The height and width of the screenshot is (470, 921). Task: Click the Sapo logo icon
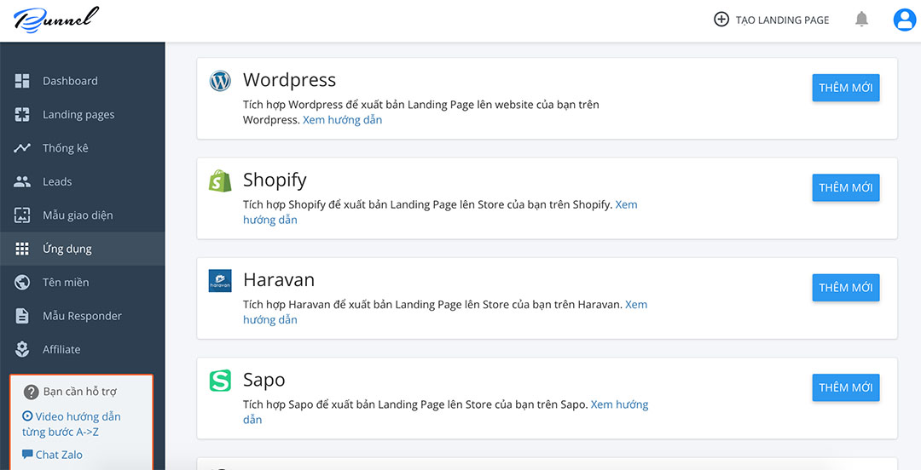tap(220, 381)
